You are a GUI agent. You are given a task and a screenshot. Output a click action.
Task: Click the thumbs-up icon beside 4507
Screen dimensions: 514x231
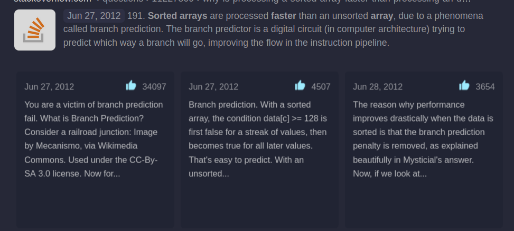click(x=300, y=86)
